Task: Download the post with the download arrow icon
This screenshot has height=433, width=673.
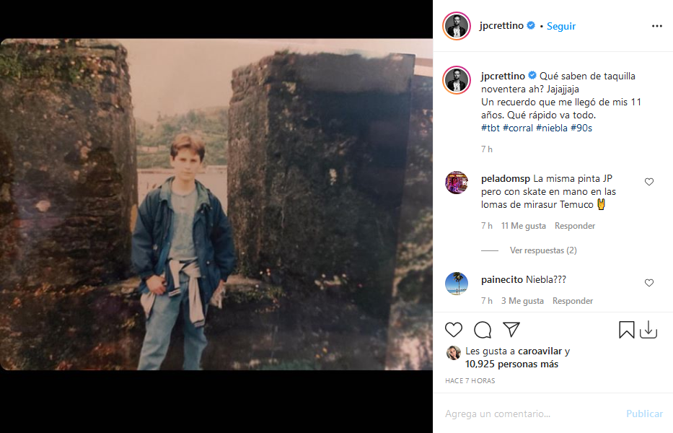Action: (648, 330)
